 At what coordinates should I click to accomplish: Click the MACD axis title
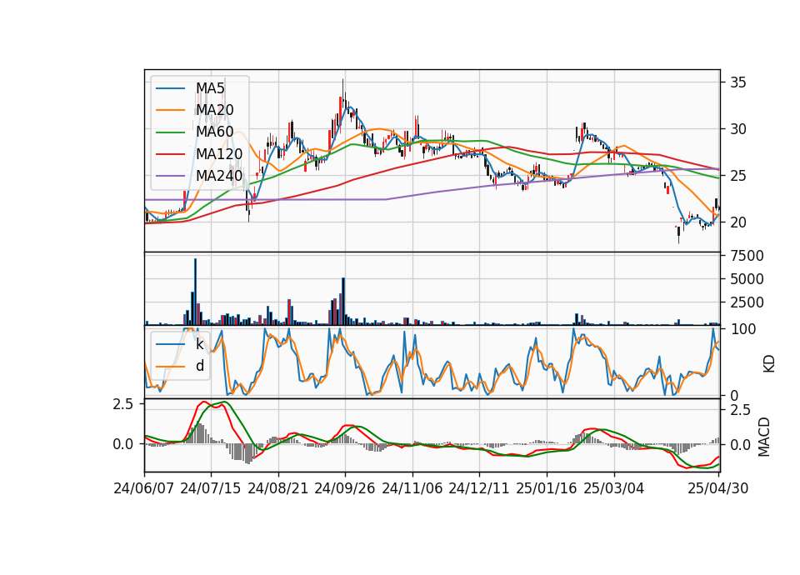pyautogui.click(x=764, y=437)
